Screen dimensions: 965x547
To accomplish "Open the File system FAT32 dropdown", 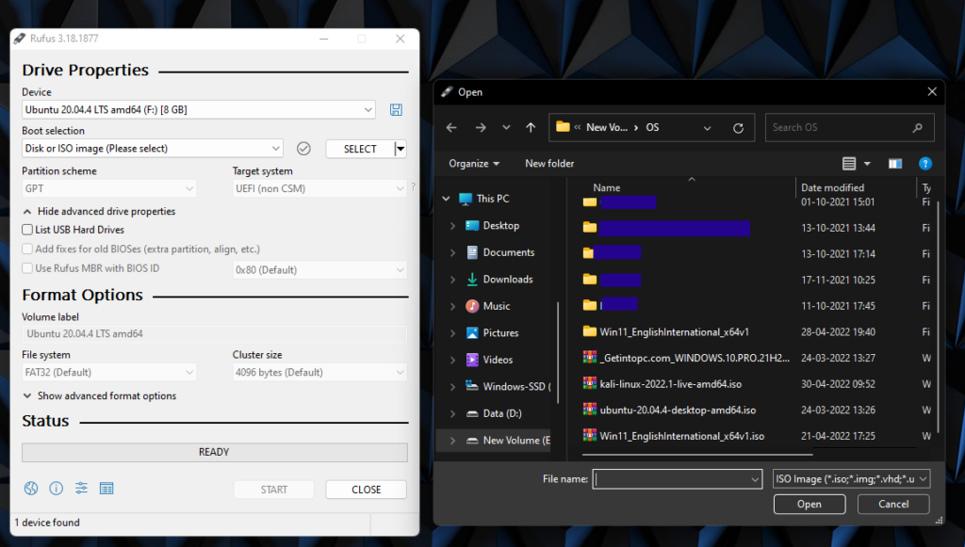I will coord(109,373).
